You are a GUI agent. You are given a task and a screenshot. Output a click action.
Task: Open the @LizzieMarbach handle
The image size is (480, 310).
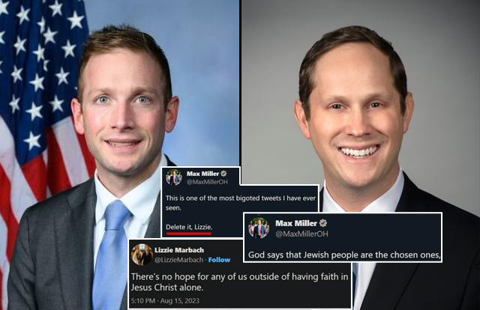coord(178,260)
